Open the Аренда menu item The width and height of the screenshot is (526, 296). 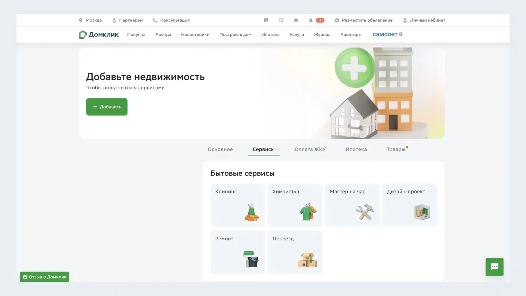(163, 35)
